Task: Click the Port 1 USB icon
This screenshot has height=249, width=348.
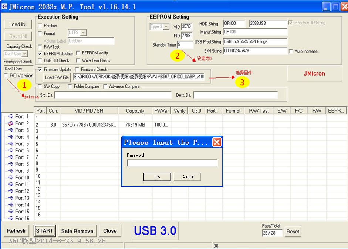Action: [10, 116]
